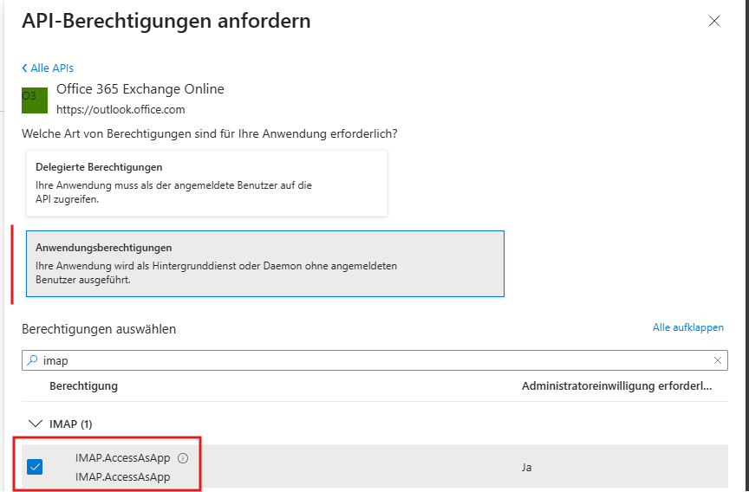Click the Ja value in IMAP.AccessAsApp row
Screen dimensions: 749x492
[x=526, y=467]
